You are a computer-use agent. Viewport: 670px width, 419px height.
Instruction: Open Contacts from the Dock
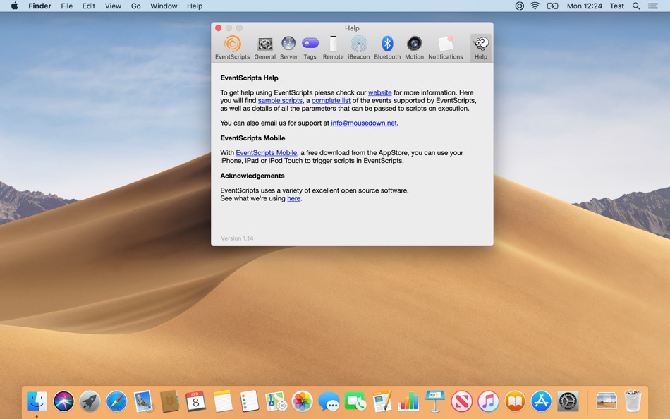170,401
